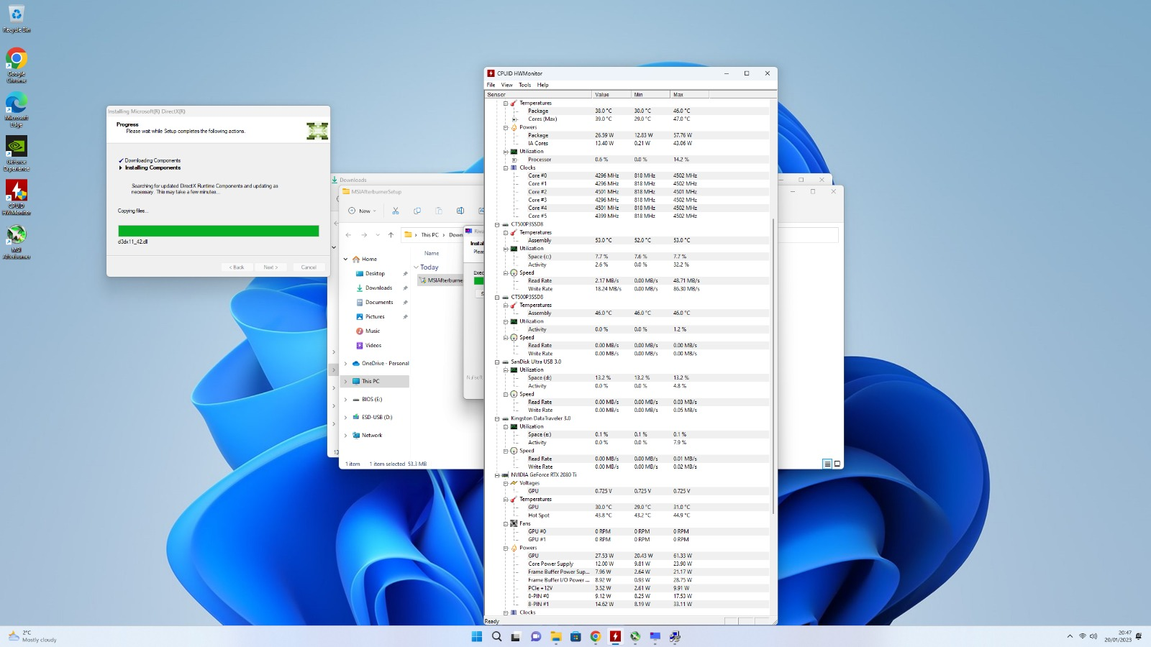Click Cancel in DirectX installer

[x=309, y=267]
